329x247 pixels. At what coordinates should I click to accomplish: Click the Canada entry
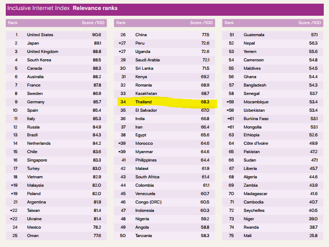click(35, 68)
